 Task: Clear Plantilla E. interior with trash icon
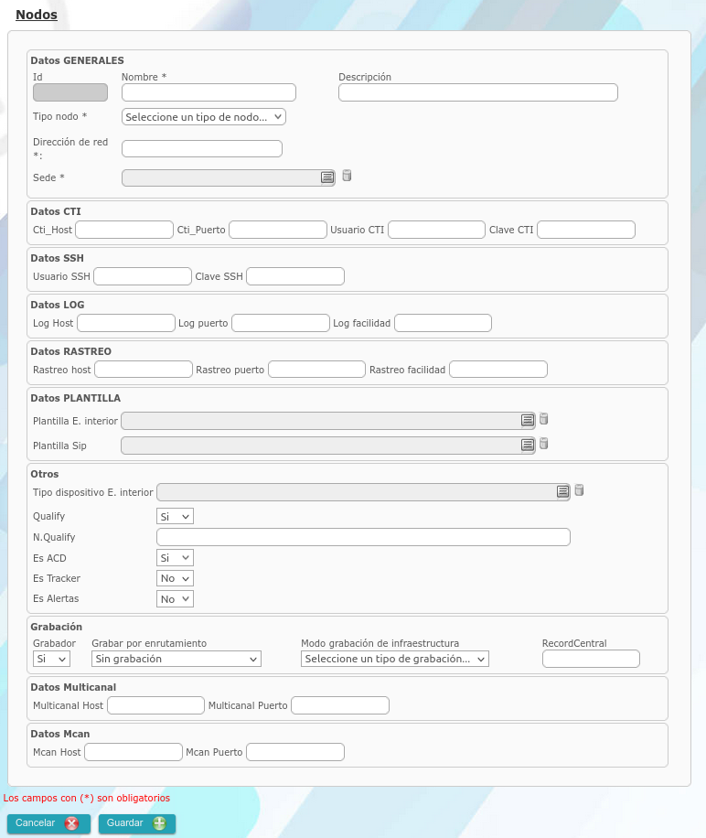pos(543,418)
